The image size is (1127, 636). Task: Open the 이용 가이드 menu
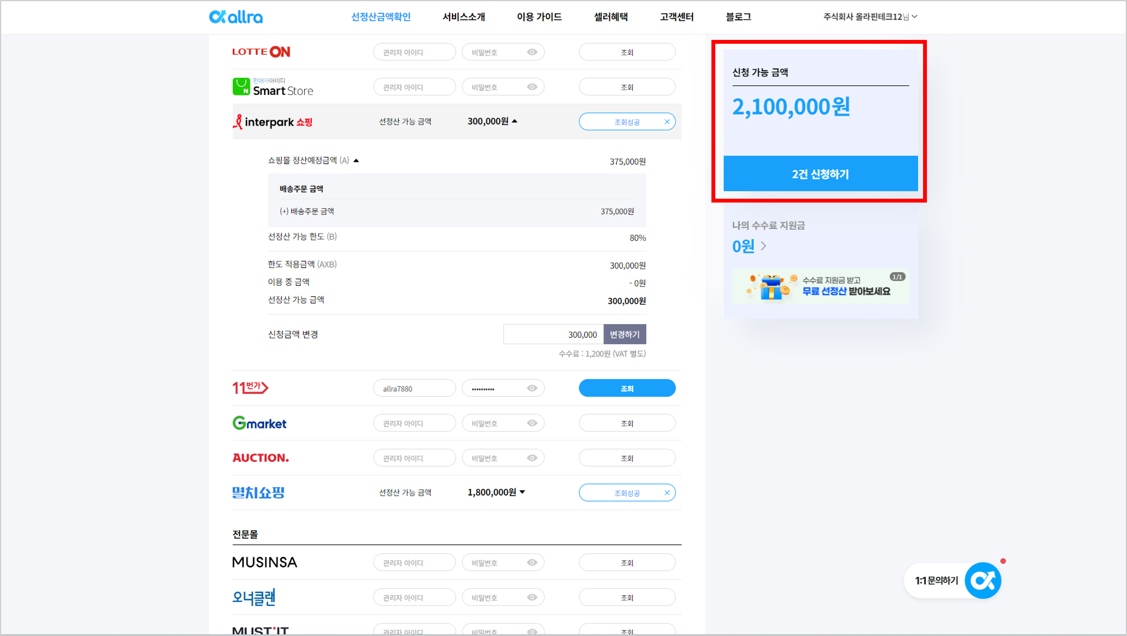[539, 17]
